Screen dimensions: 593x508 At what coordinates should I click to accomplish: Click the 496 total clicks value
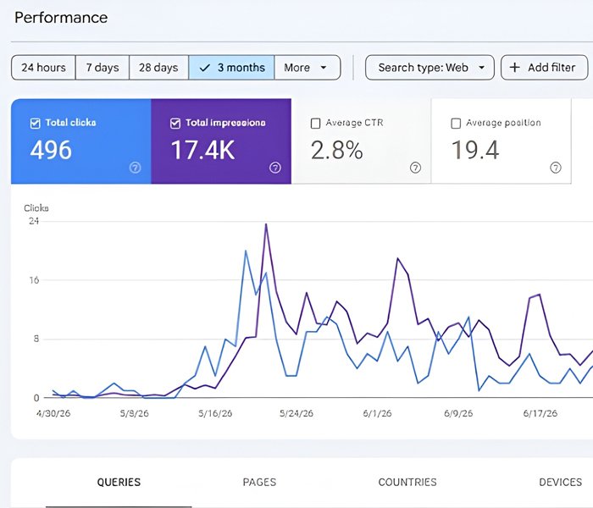tap(51, 150)
